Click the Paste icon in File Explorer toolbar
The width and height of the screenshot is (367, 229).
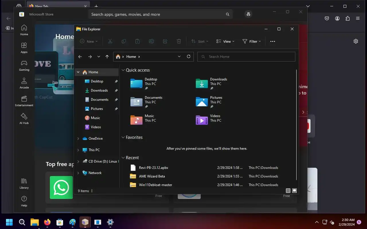pyautogui.click(x=138, y=42)
